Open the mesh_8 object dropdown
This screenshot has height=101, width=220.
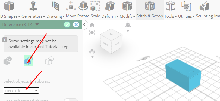coord(21,90)
